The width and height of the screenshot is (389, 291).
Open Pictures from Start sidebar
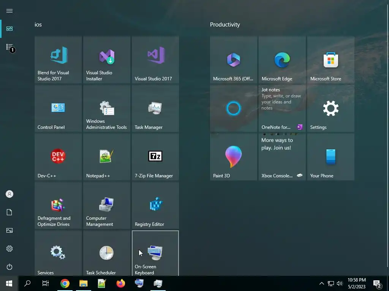[x=9, y=230]
